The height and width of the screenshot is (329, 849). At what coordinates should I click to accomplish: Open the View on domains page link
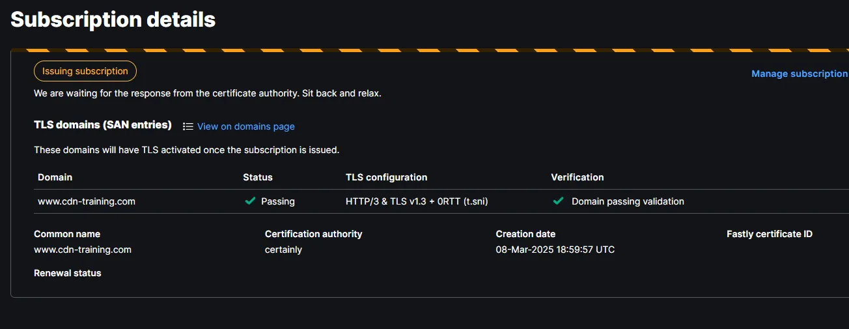(245, 126)
